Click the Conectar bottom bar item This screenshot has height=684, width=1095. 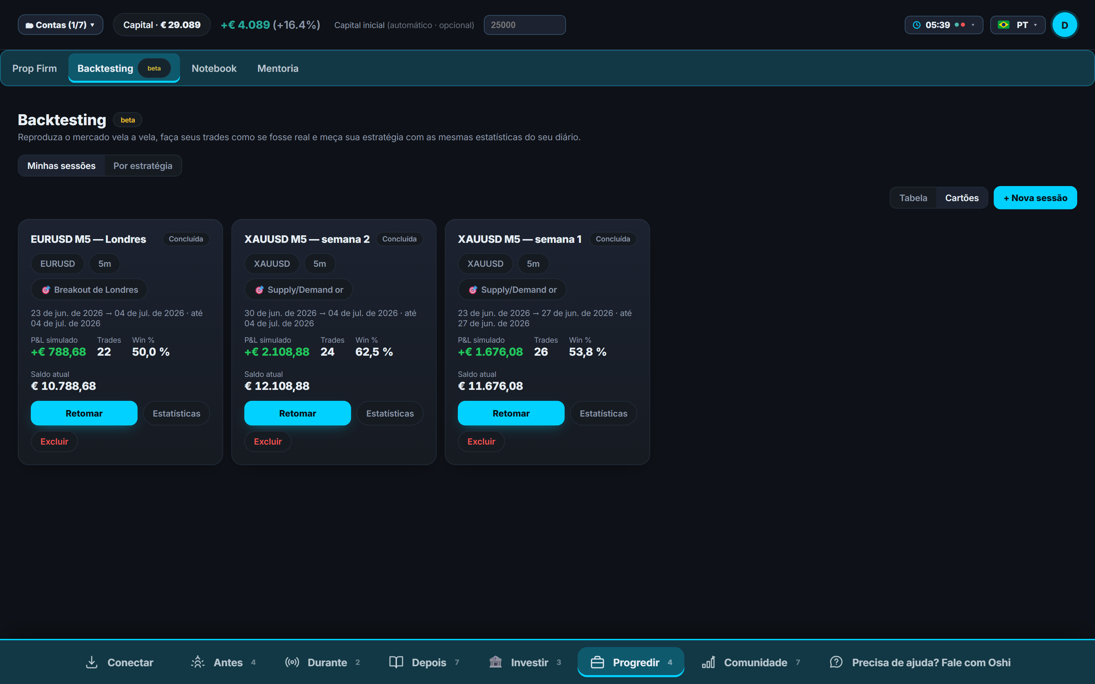(x=119, y=662)
